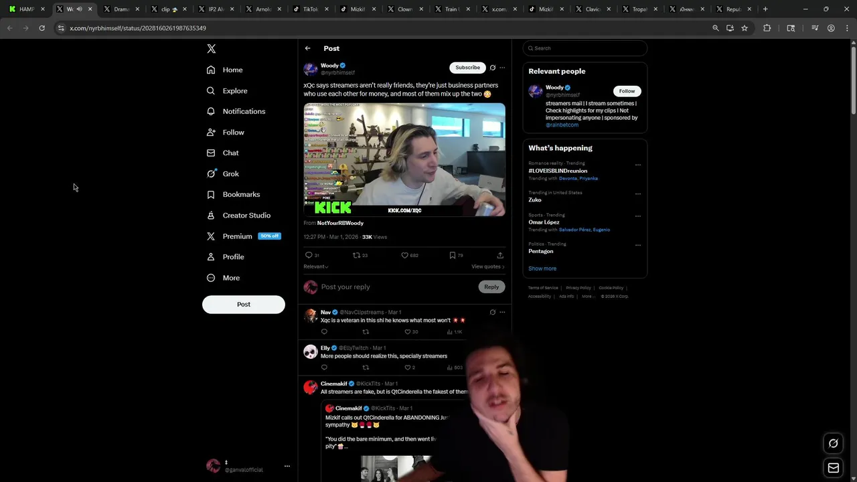857x482 pixels.
Task: Repost Elly's reply
Action: pyautogui.click(x=366, y=368)
